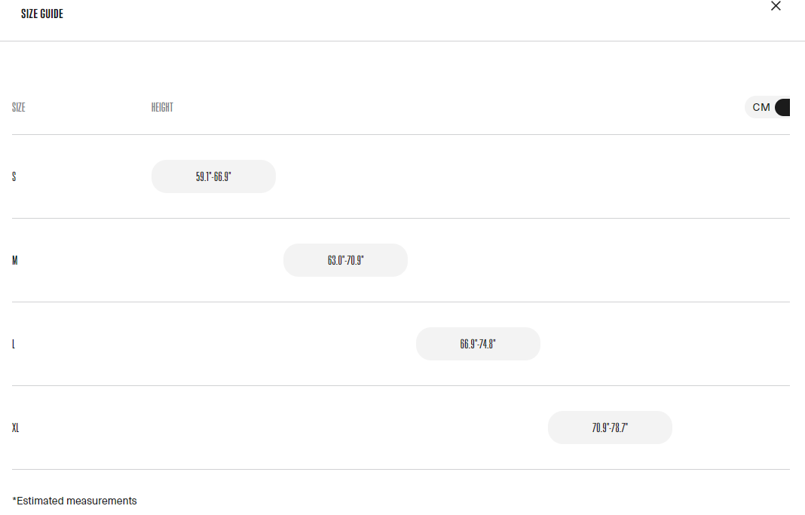Click the CM label on the switch
Viewport: 805px width, 515px height.
(x=761, y=107)
